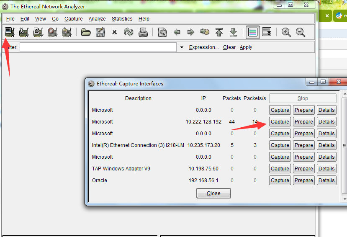Viewport: 347px width, 237px height.
Task: Prepare capture for 10.222.128.192 interface
Action: (303, 122)
